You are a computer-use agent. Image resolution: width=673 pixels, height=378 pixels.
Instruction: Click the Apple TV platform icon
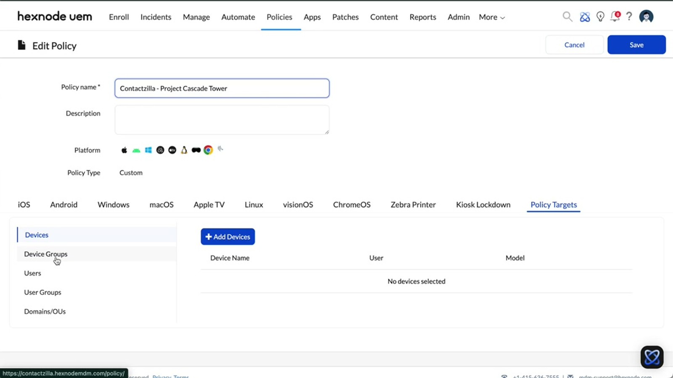172,150
